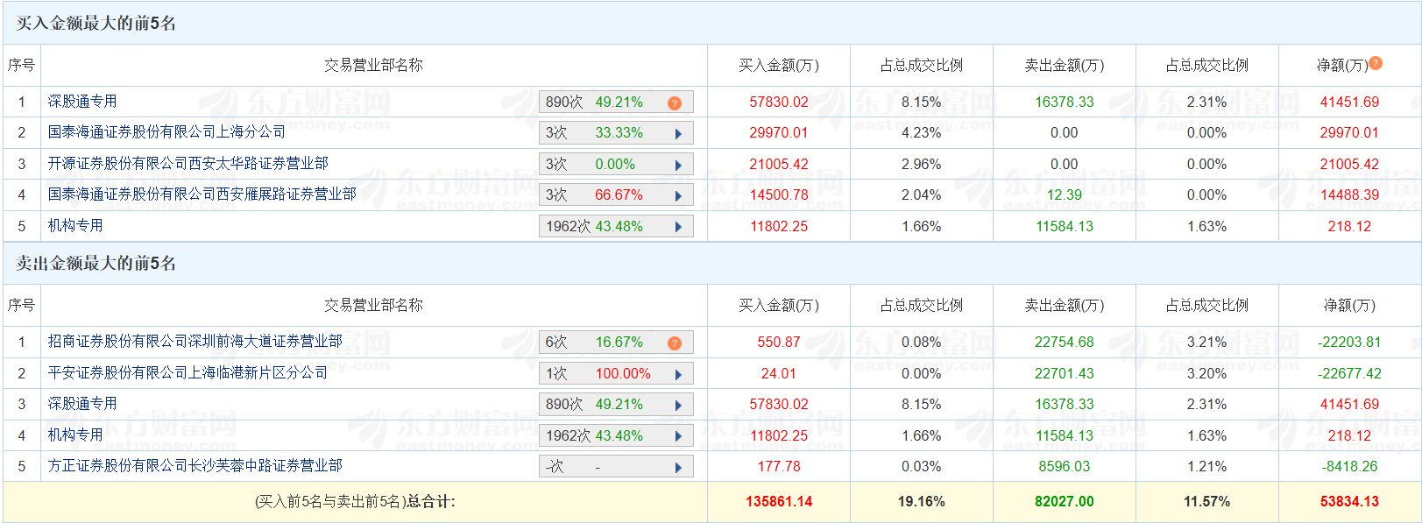Click orange icon in 招商证券深圳前海大道 row

674,343
